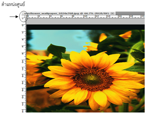Click the small orange flower at top right
166x114 pixels.
coord(126,35)
